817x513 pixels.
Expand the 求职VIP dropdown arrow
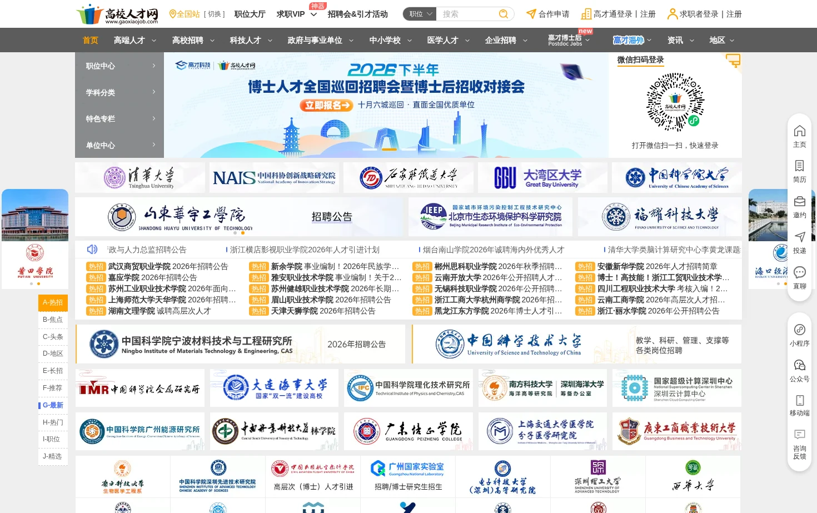[313, 14]
